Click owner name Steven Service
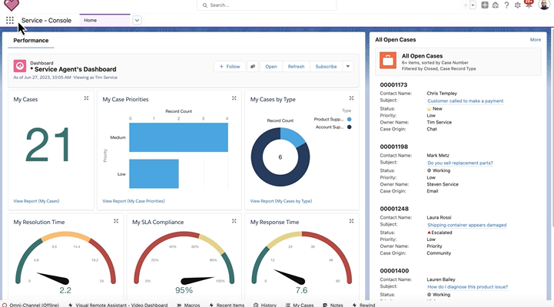 click(x=443, y=184)
